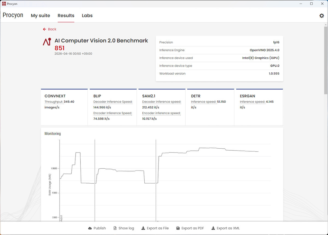This screenshot has width=328, height=235.
Task: Click the Procyon app icon in title bar
Action: 4,4
